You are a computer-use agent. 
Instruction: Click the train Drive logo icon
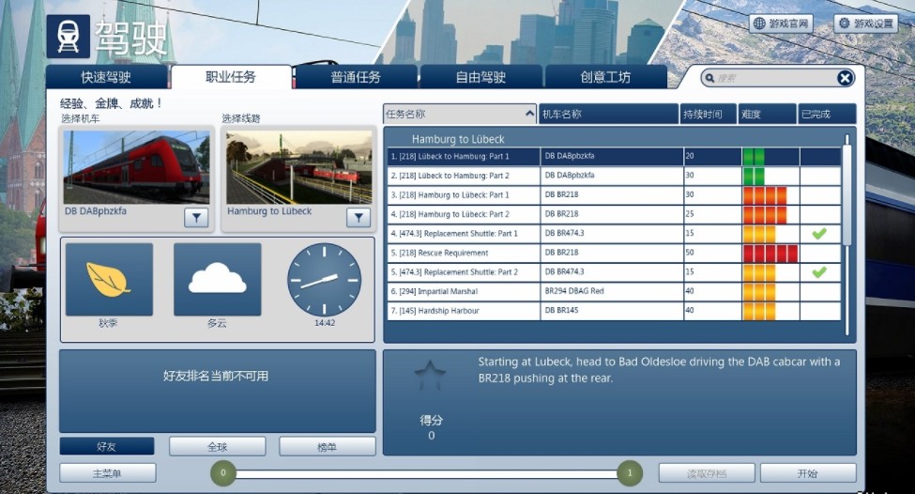(68, 37)
